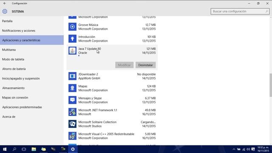The height and width of the screenshot is (153, 272).
Task: Click the Cargando... size label
Action: click(x=148, y=122)
